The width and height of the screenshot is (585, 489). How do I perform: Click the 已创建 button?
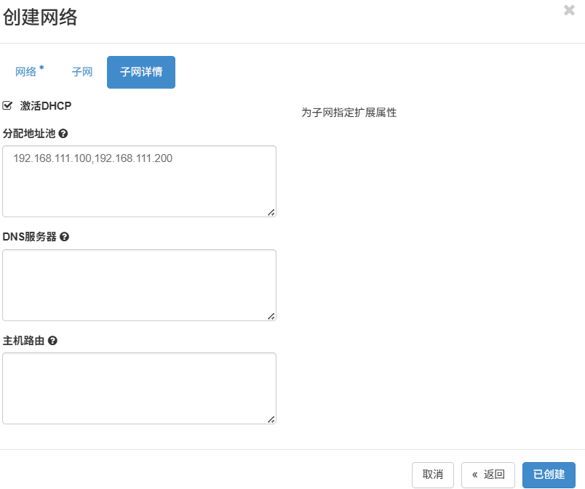[x=549, y=475]
